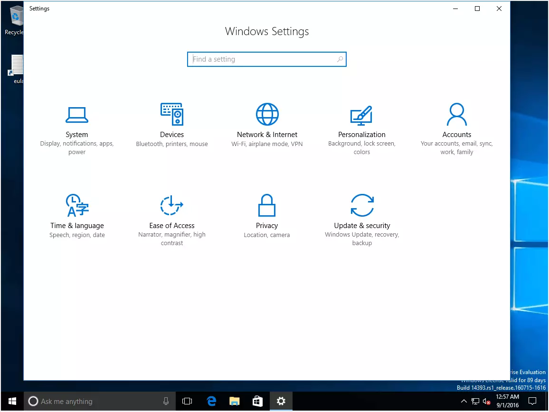
Task: Click 'Windows Update, recovery, backup' description
Action: tap(362, 238)
